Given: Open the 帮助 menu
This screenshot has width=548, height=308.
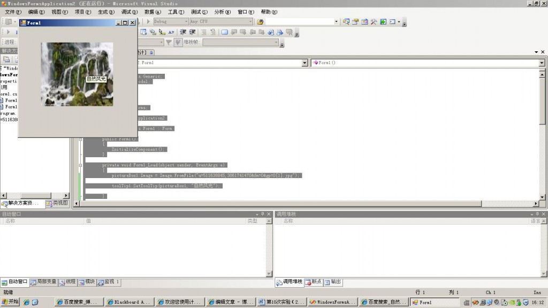Looking at the screenshot, I should [269, 12].
